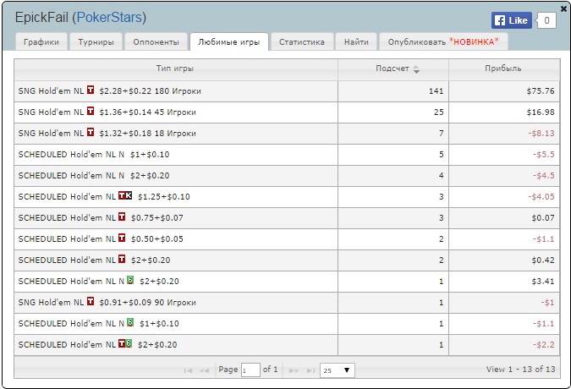Click turbo icon in SCHEDULED Hold'em NL $2+$0.20 $0.42 row
Image resolution: width=571 pixels, height=389 pixels.
(x=122, y=259)
